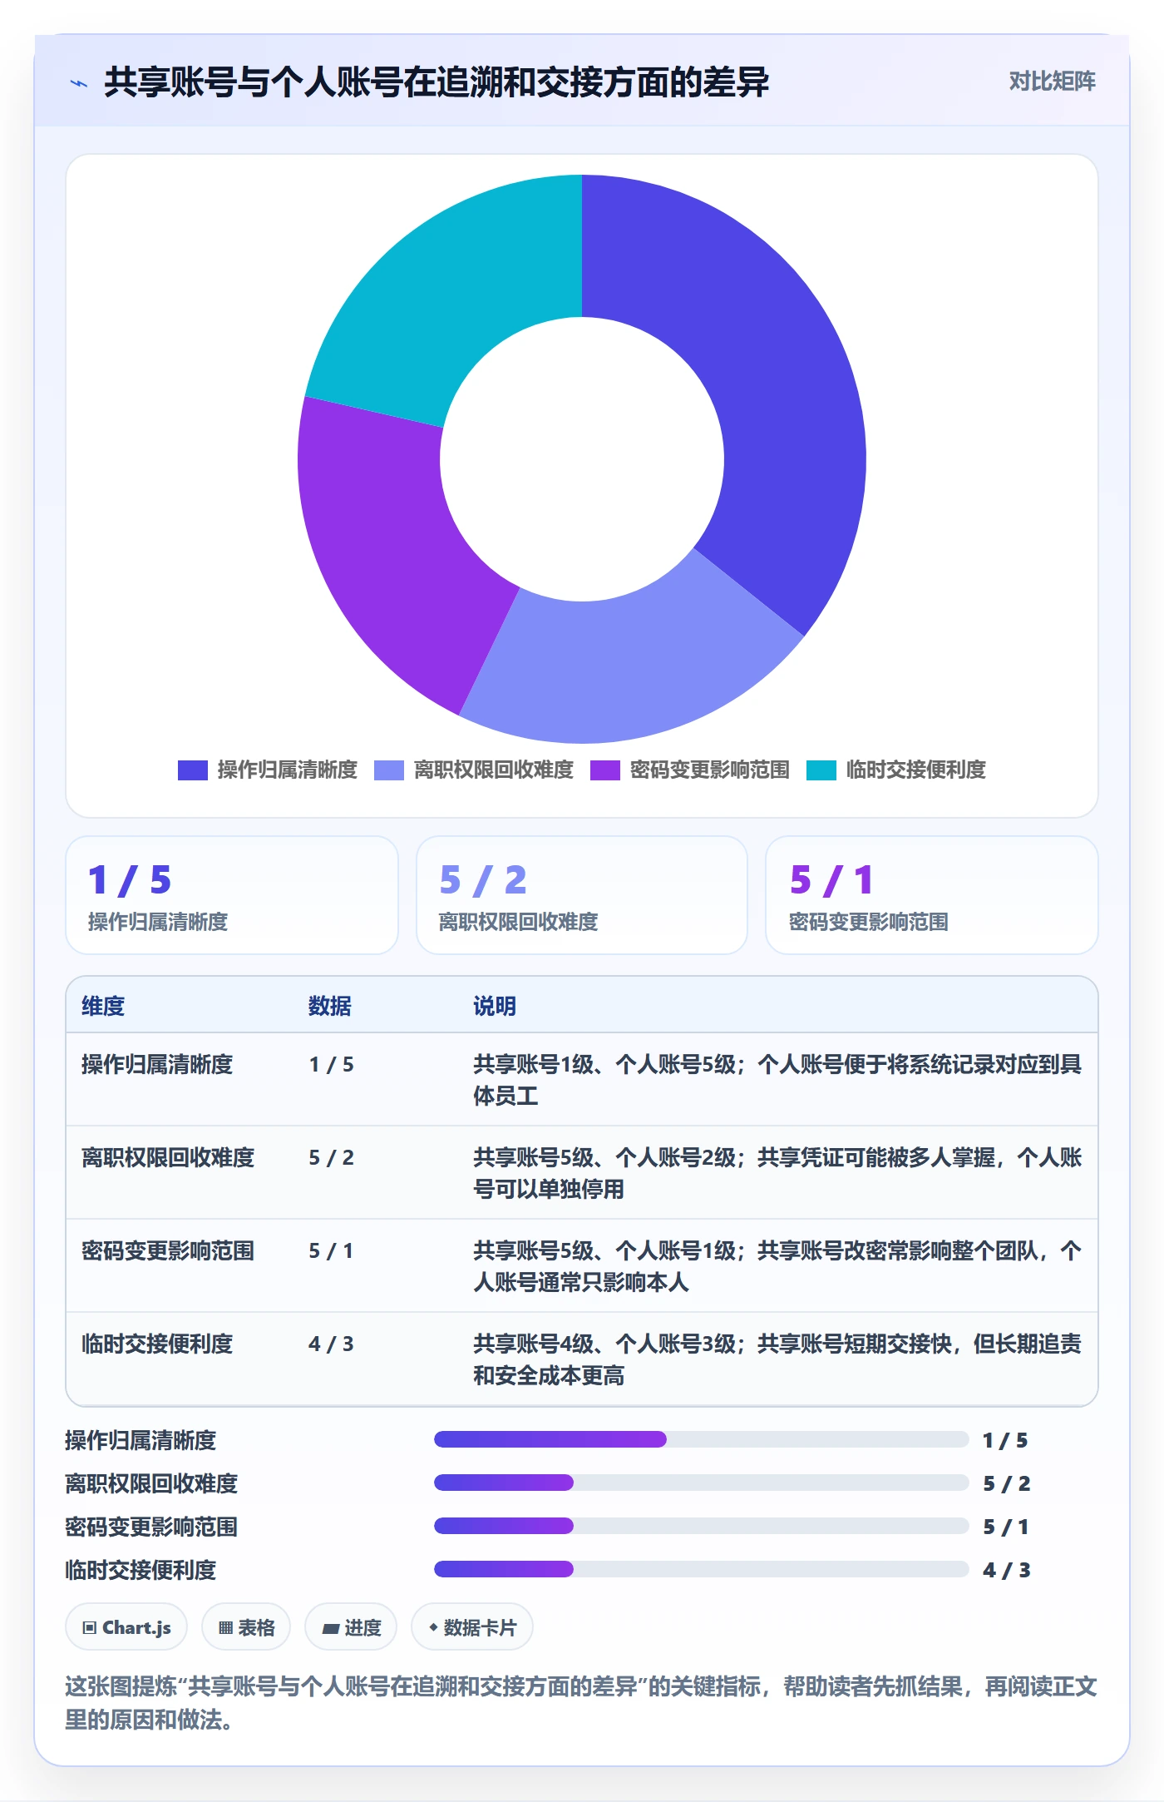
Task: Toggle the 离职权限回收难度 legend swatch
Action: point(388,770)
